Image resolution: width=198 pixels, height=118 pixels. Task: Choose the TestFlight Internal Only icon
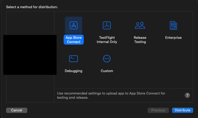pos(107,25)
